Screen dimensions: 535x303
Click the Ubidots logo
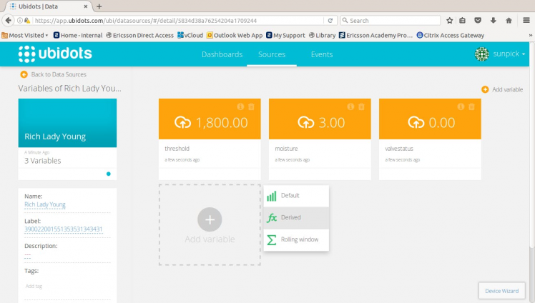55,54
